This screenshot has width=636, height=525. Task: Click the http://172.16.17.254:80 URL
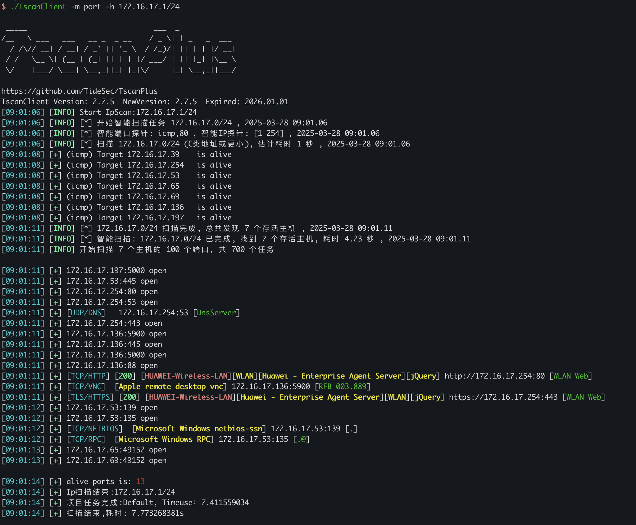(494, 376)
